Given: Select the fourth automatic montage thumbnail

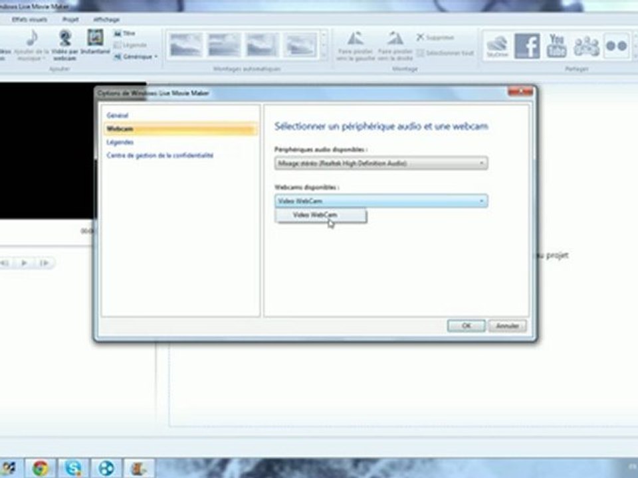Looking at the screenshot, I should click(300, 44).
